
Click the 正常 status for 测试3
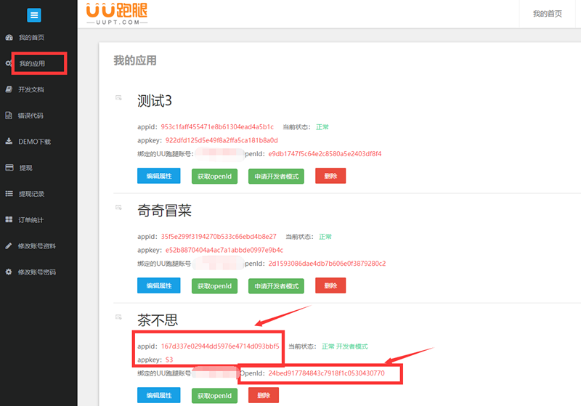[x=322, y=127]
